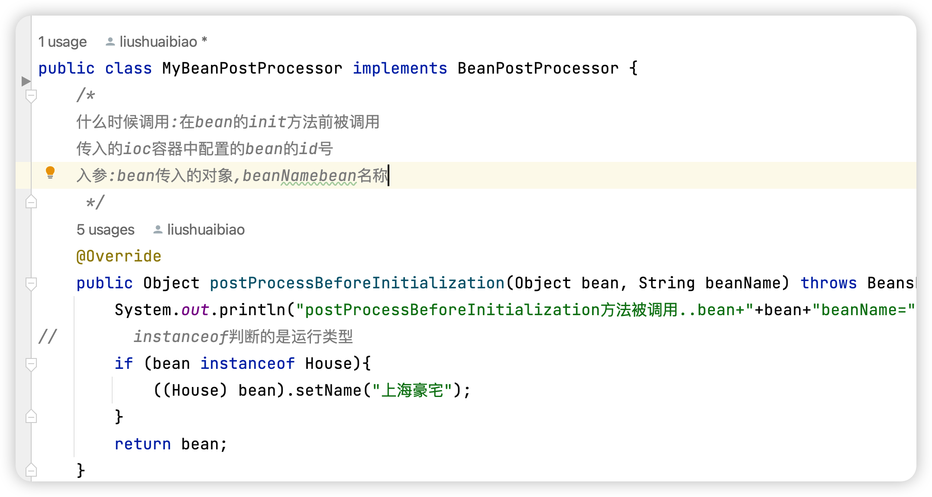Click the BeanPostProcessor interface name
The width and height of the screenshot is (932, 497).
[x=538, y=68]
